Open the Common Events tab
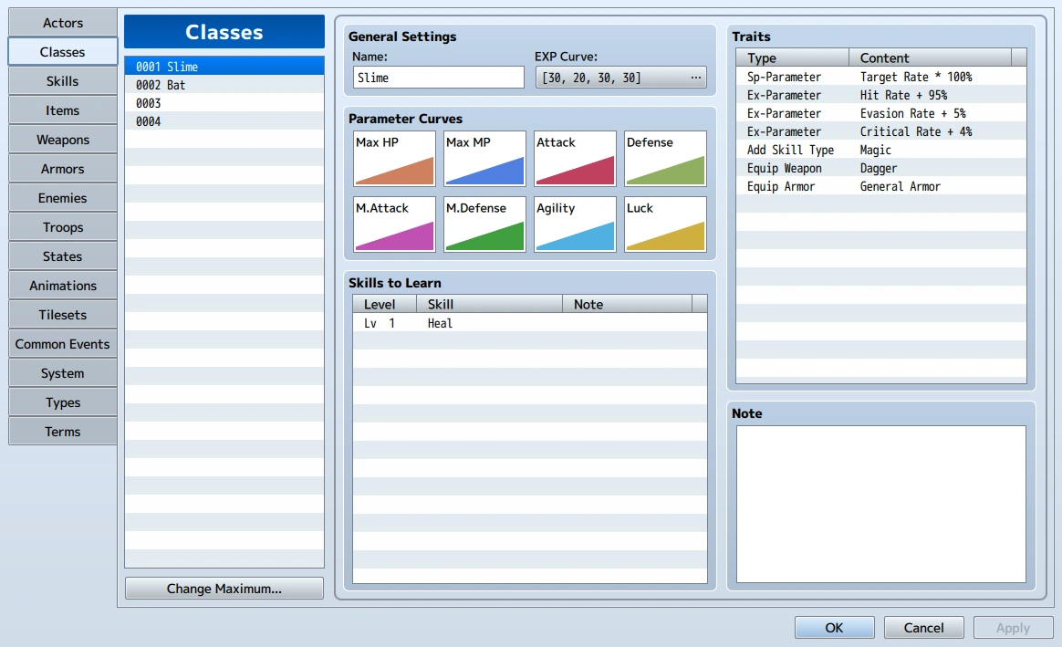Screen dimensions: 1062x647 (x=62, y=344)
